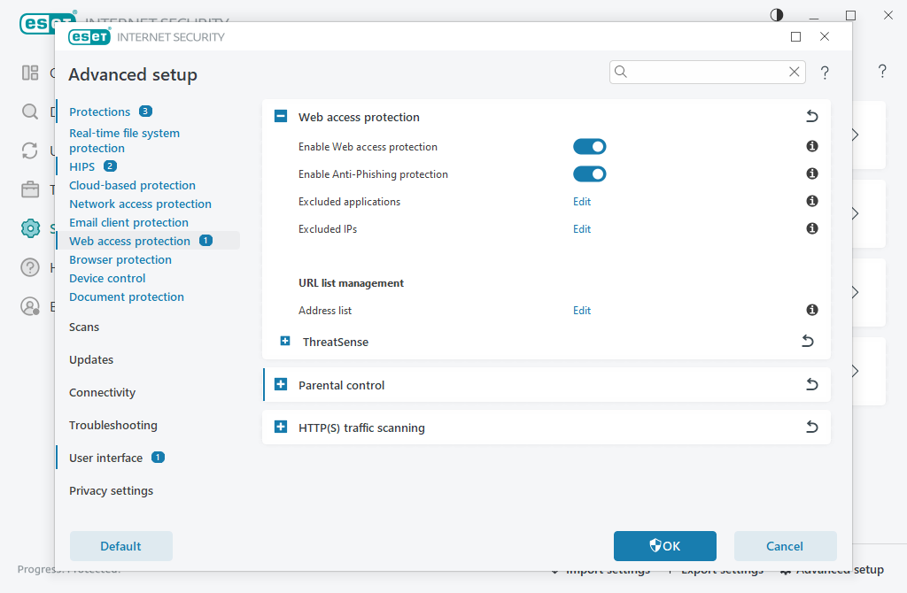Open ESET account icon in main sidebar
This screenshot has width=907, height=593.
[30, 306]
